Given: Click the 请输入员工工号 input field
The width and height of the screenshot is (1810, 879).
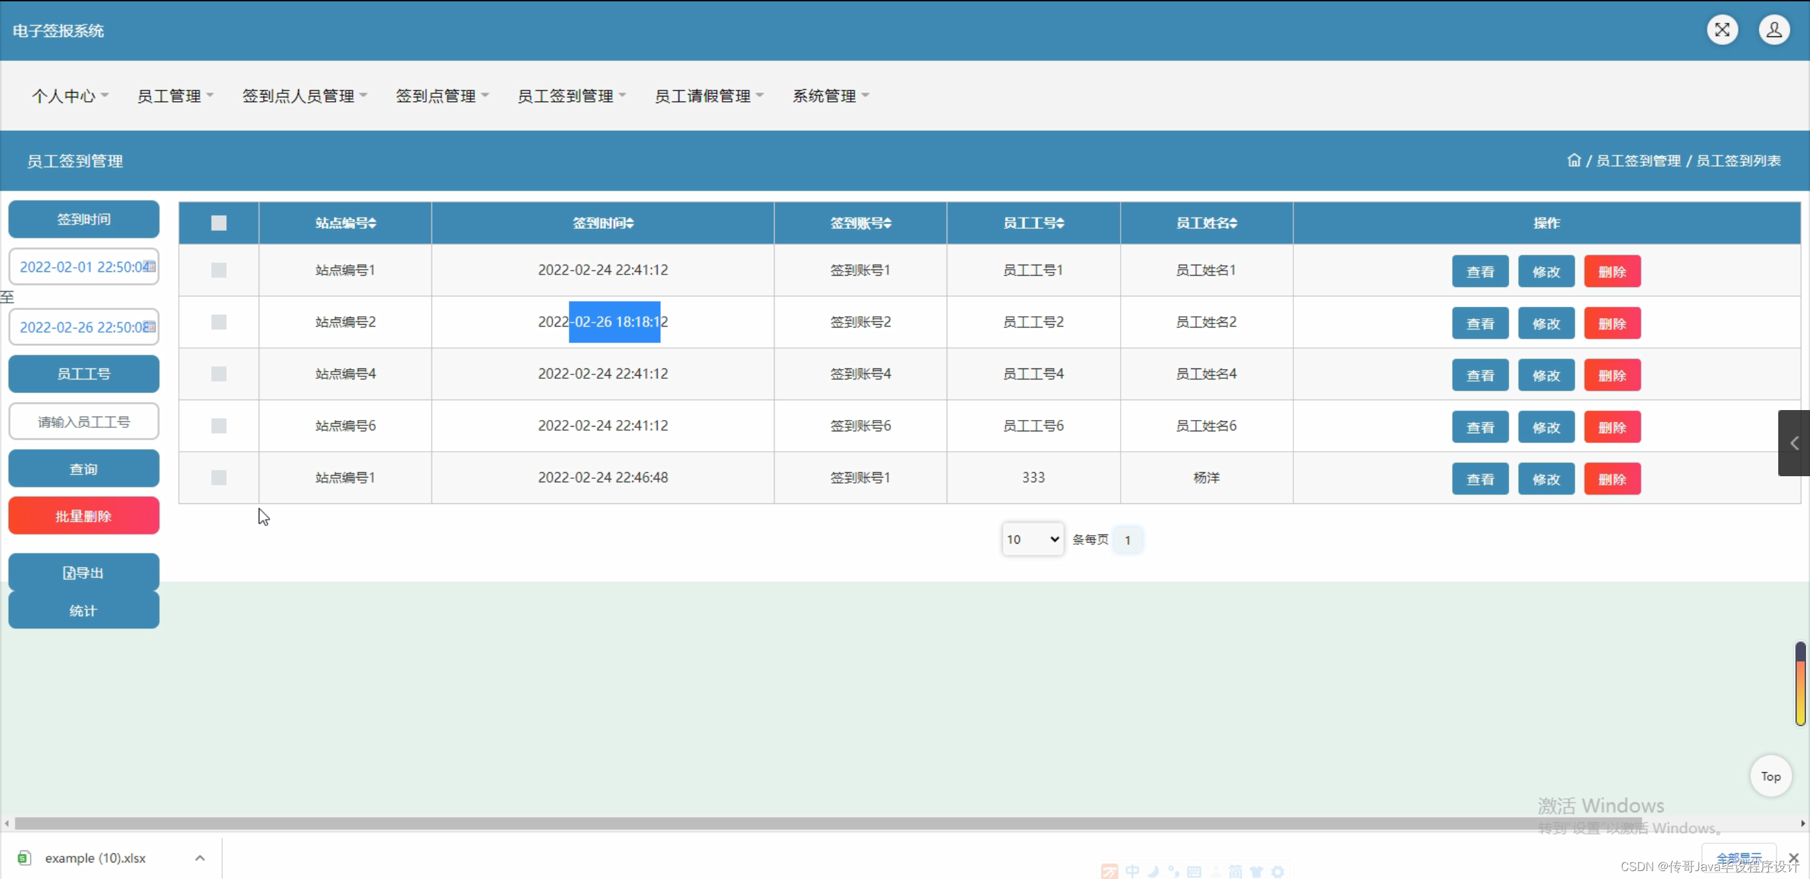Looking at the screenshot, I should [x=83, y=421].
